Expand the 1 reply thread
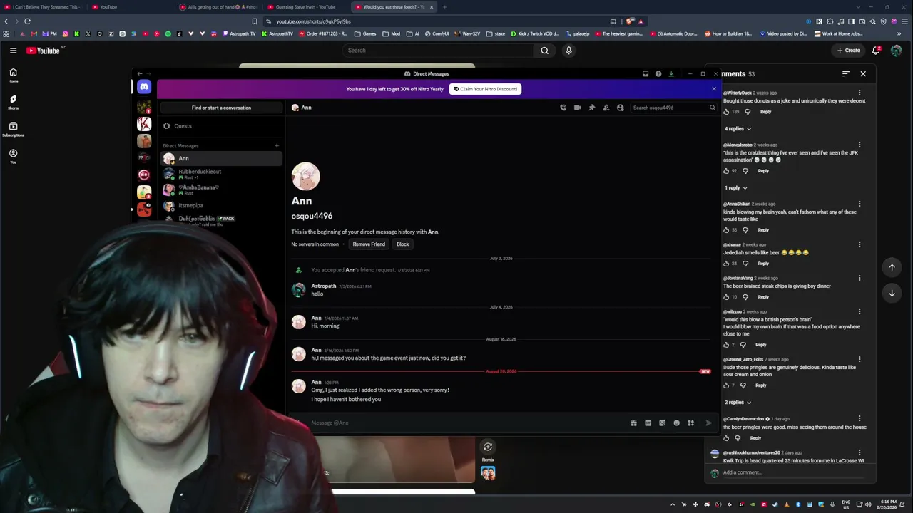This screenshot has height=513, width=913. click(x=736, y=188)
